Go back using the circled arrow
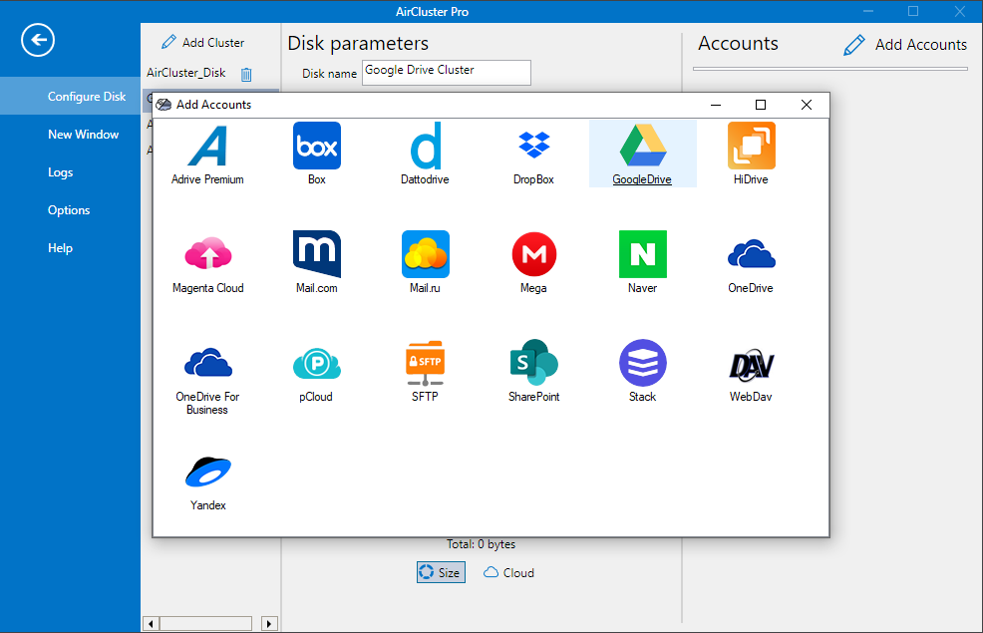The width and height of the screenshot is (983, 633). coord(38,40)
